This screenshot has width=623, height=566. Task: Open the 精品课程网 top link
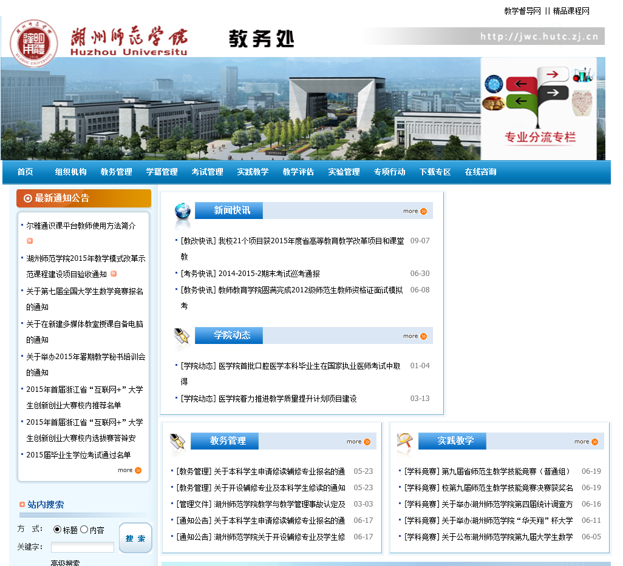click(x=571, y=11)
